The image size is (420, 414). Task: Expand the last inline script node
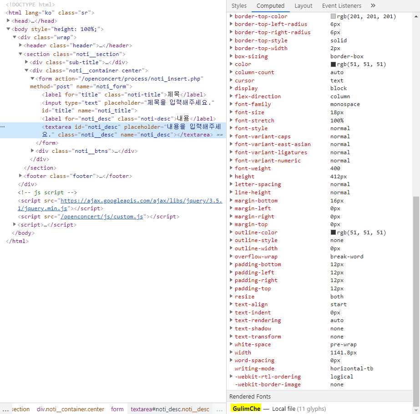point(15,224)
